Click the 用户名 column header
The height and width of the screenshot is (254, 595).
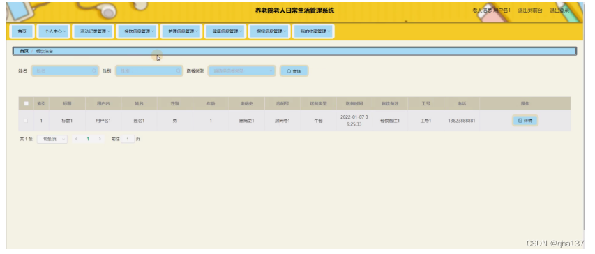pyautogui.click(x=103, y=103)
